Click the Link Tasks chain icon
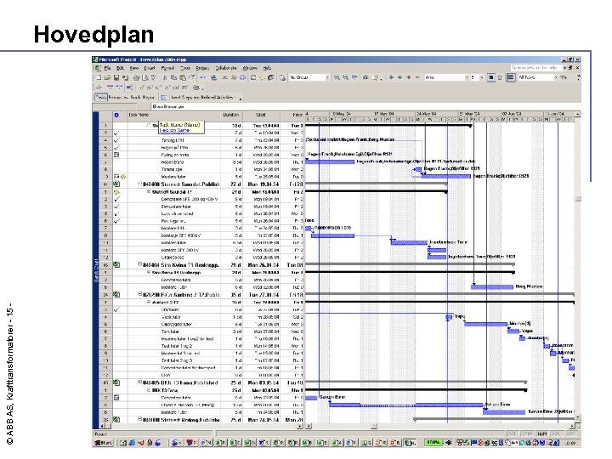Screen dimensions: 612x459 coord(224,77)
